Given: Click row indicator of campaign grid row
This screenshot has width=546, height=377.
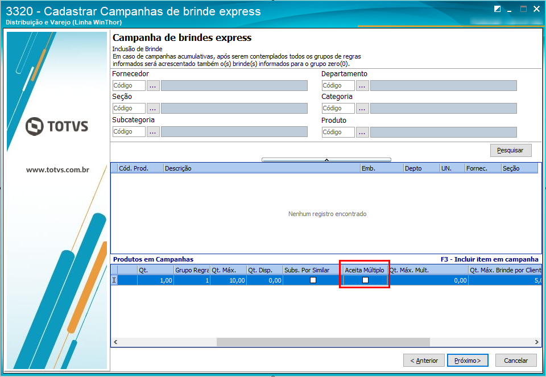Looking at the screenshot, I should [x=114, y=280].
